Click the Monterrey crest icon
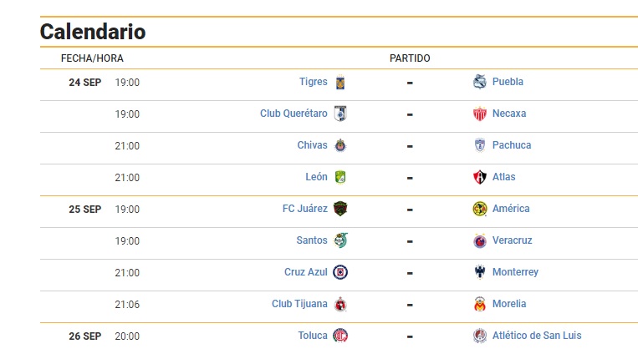 pyautogui.click(x=480, y=272)
